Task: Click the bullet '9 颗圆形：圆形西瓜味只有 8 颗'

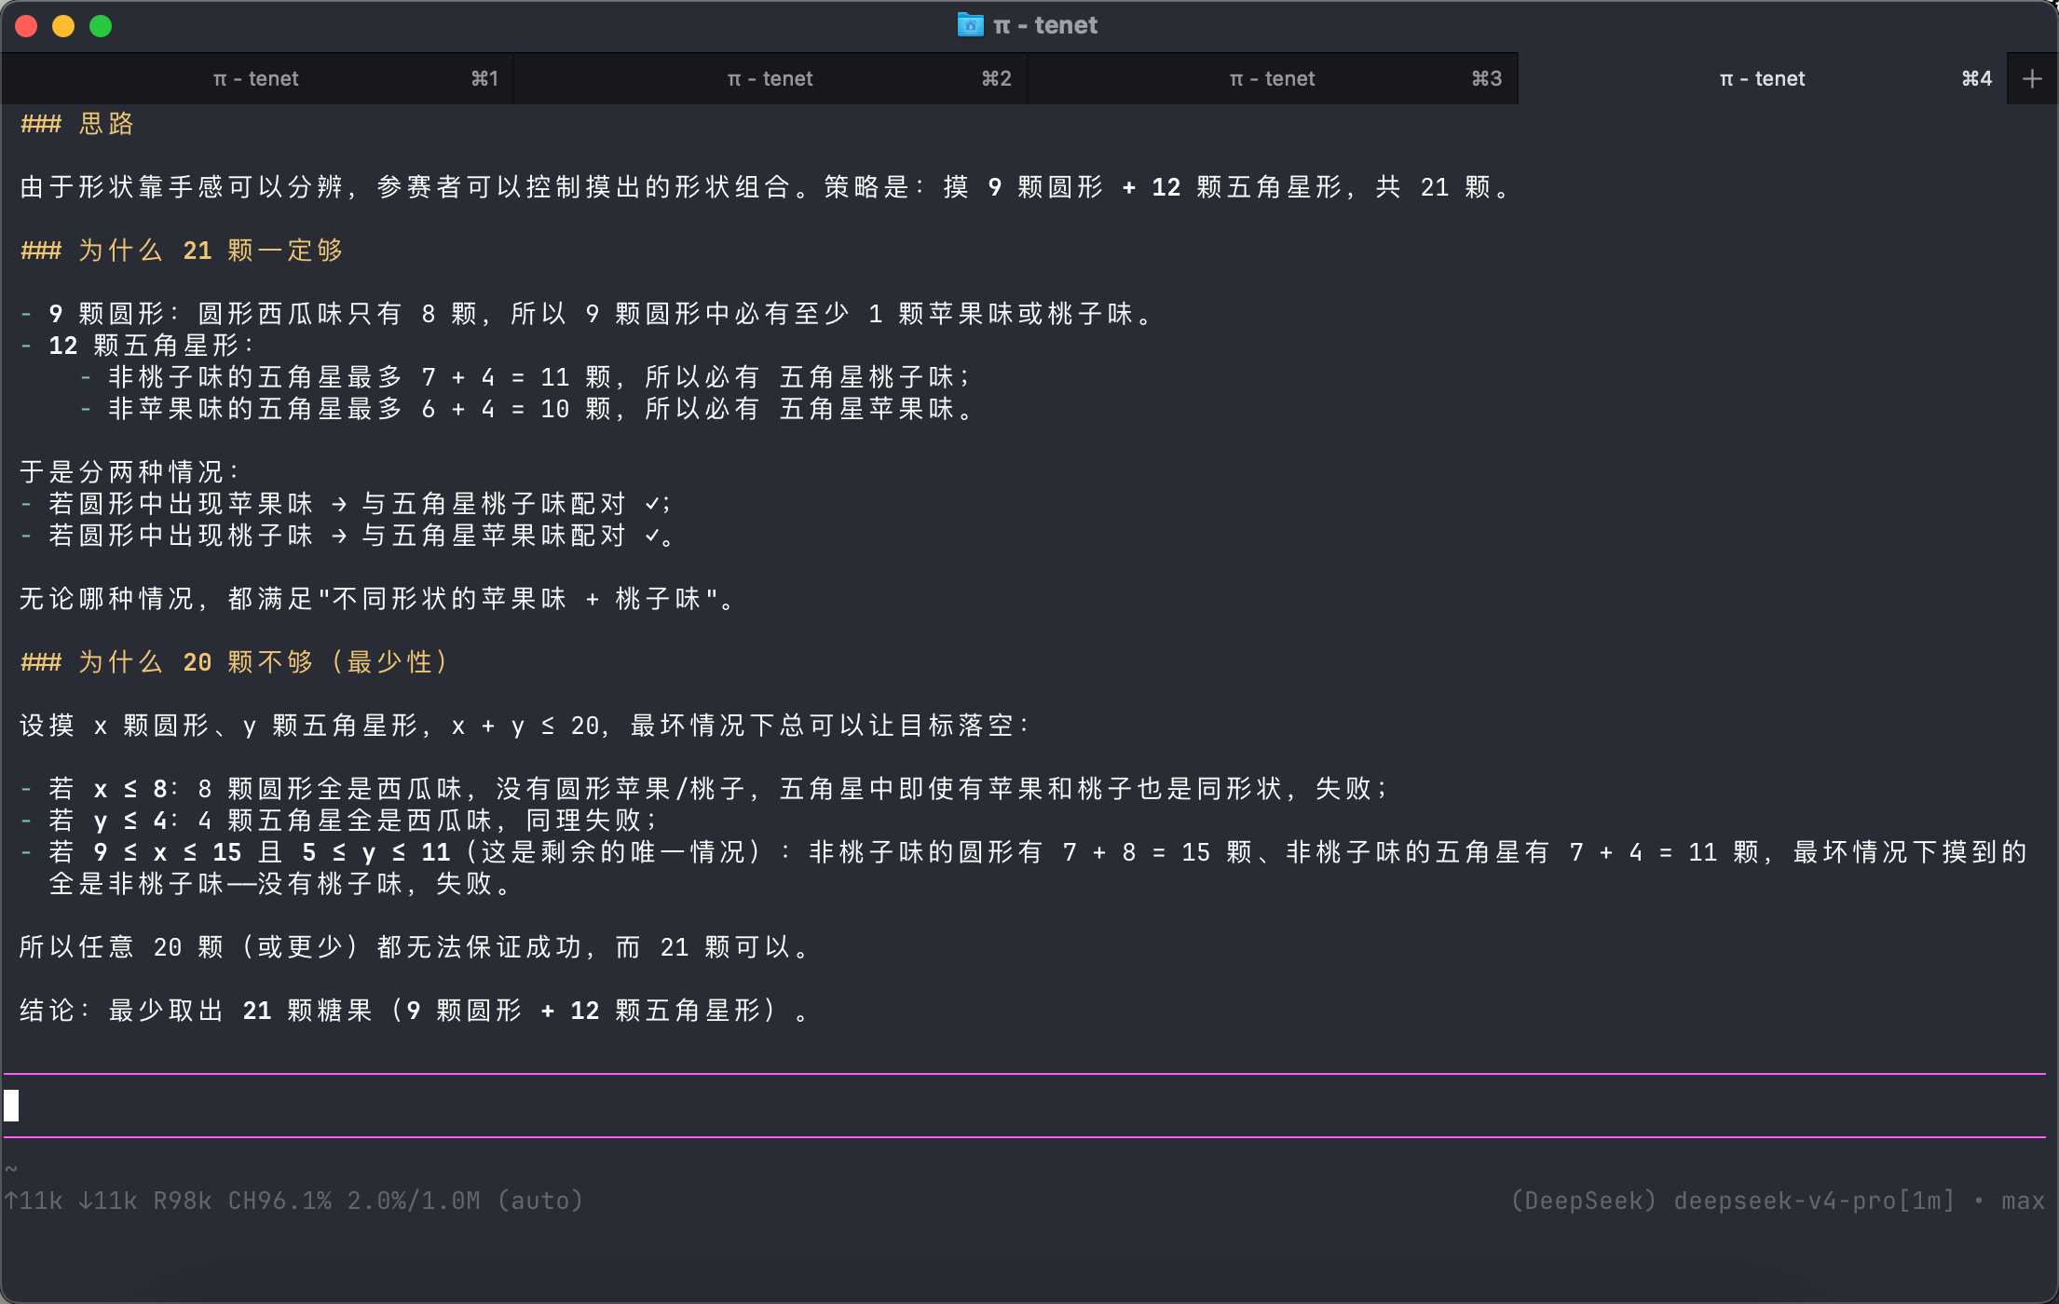Action: [587, 314]
